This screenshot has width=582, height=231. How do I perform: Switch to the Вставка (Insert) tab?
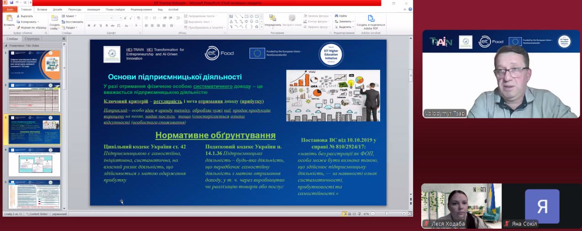pyautogui.click(x=42, y=9)
